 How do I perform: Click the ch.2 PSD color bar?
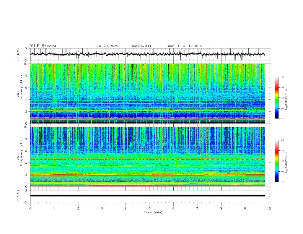pyautogui.click(x=277, y=161)
